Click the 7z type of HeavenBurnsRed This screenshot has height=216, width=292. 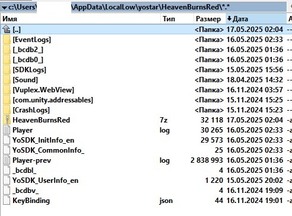[164, 120]
